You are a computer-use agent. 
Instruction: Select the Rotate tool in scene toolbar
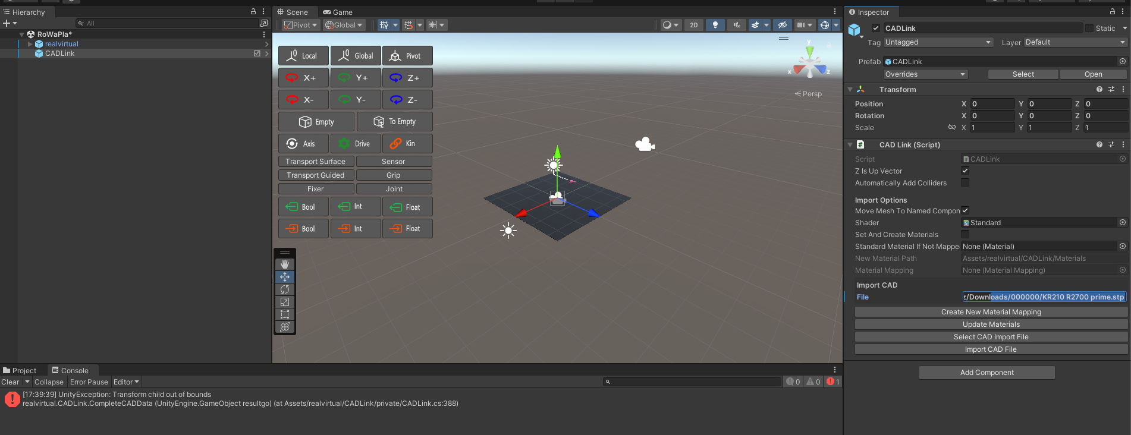pos(285,289)
